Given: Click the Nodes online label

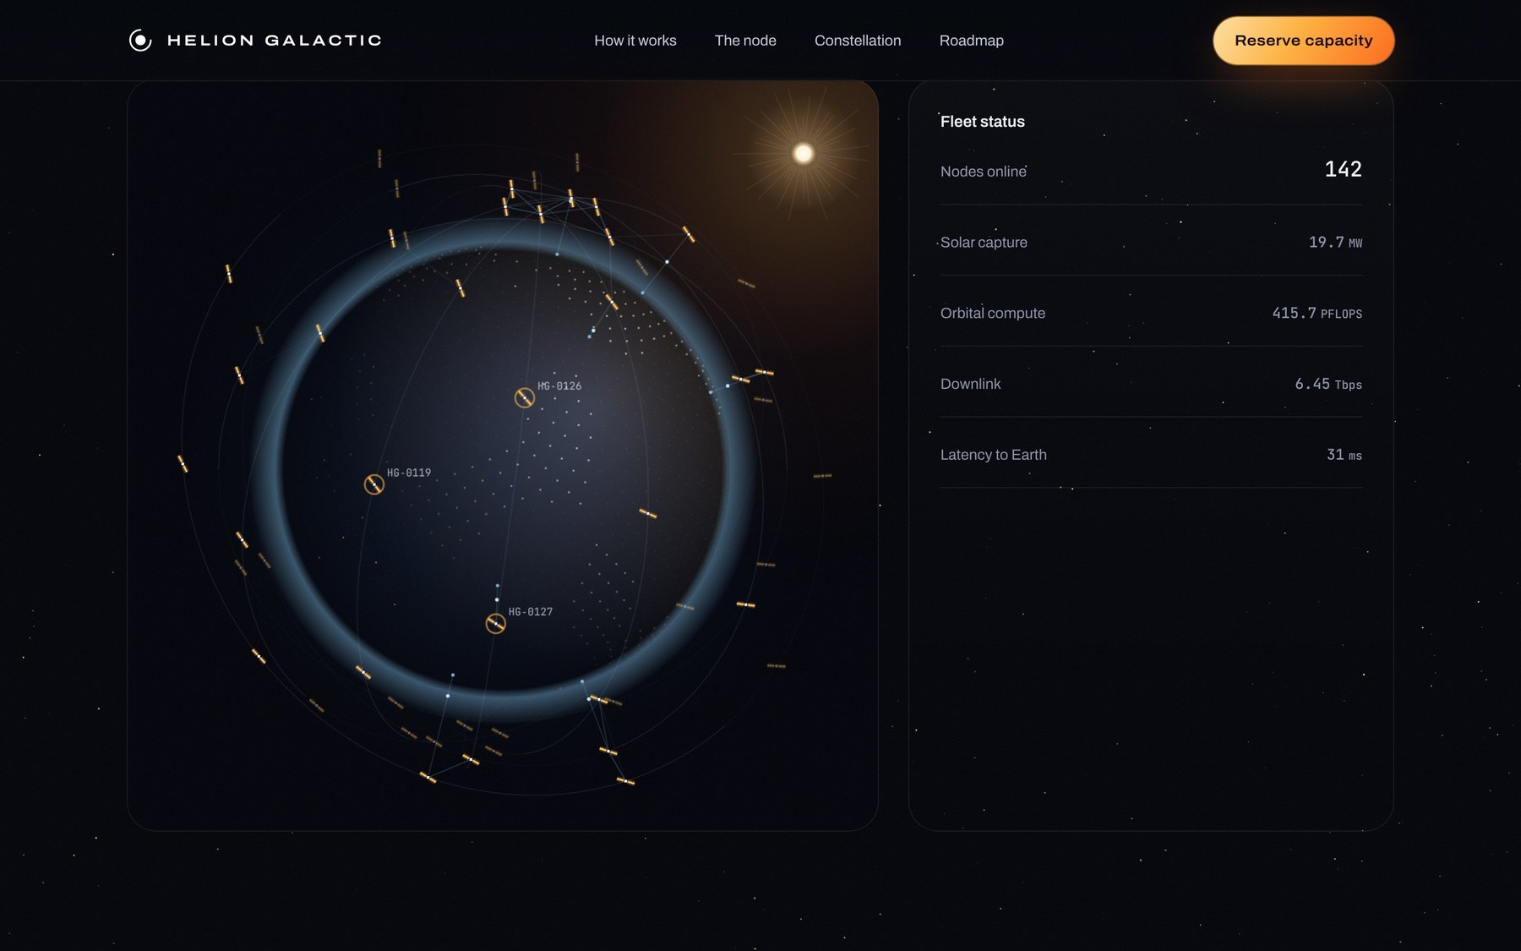Looking at the screenshot, I should [984, 172].
